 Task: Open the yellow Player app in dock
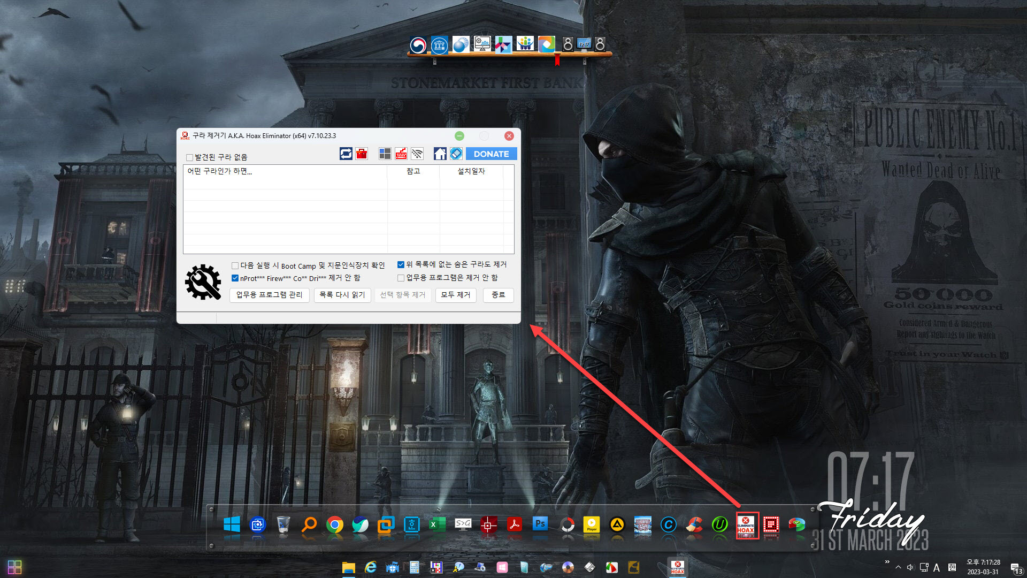(x=592, y=524)
